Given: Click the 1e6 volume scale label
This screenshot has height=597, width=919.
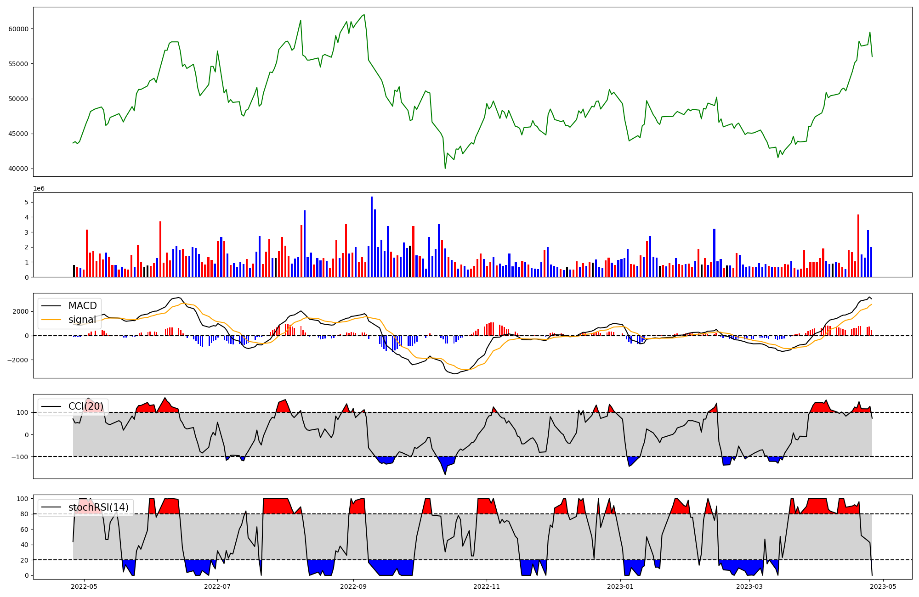Looking at the screenshot, I should 39,189.
